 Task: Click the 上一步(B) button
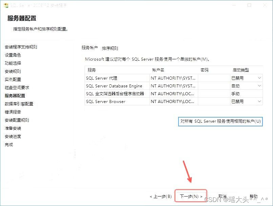[x=161, y=197]
